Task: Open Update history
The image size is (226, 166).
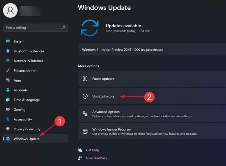Action: point(152,96)
